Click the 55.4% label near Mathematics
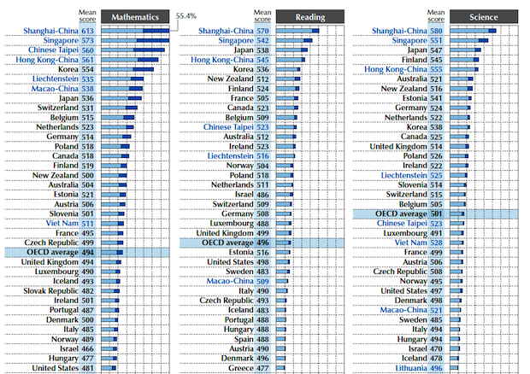The width and height of the screenshot is (530, 374). (x=188, y=15)
